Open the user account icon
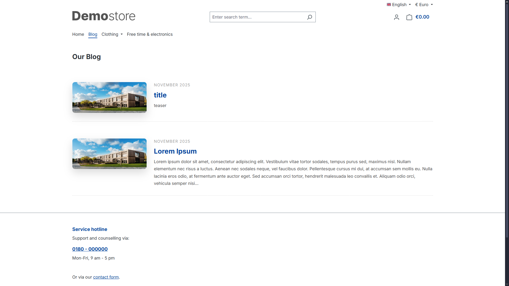This screenshot has height=286, width=509. coord(396,17)
